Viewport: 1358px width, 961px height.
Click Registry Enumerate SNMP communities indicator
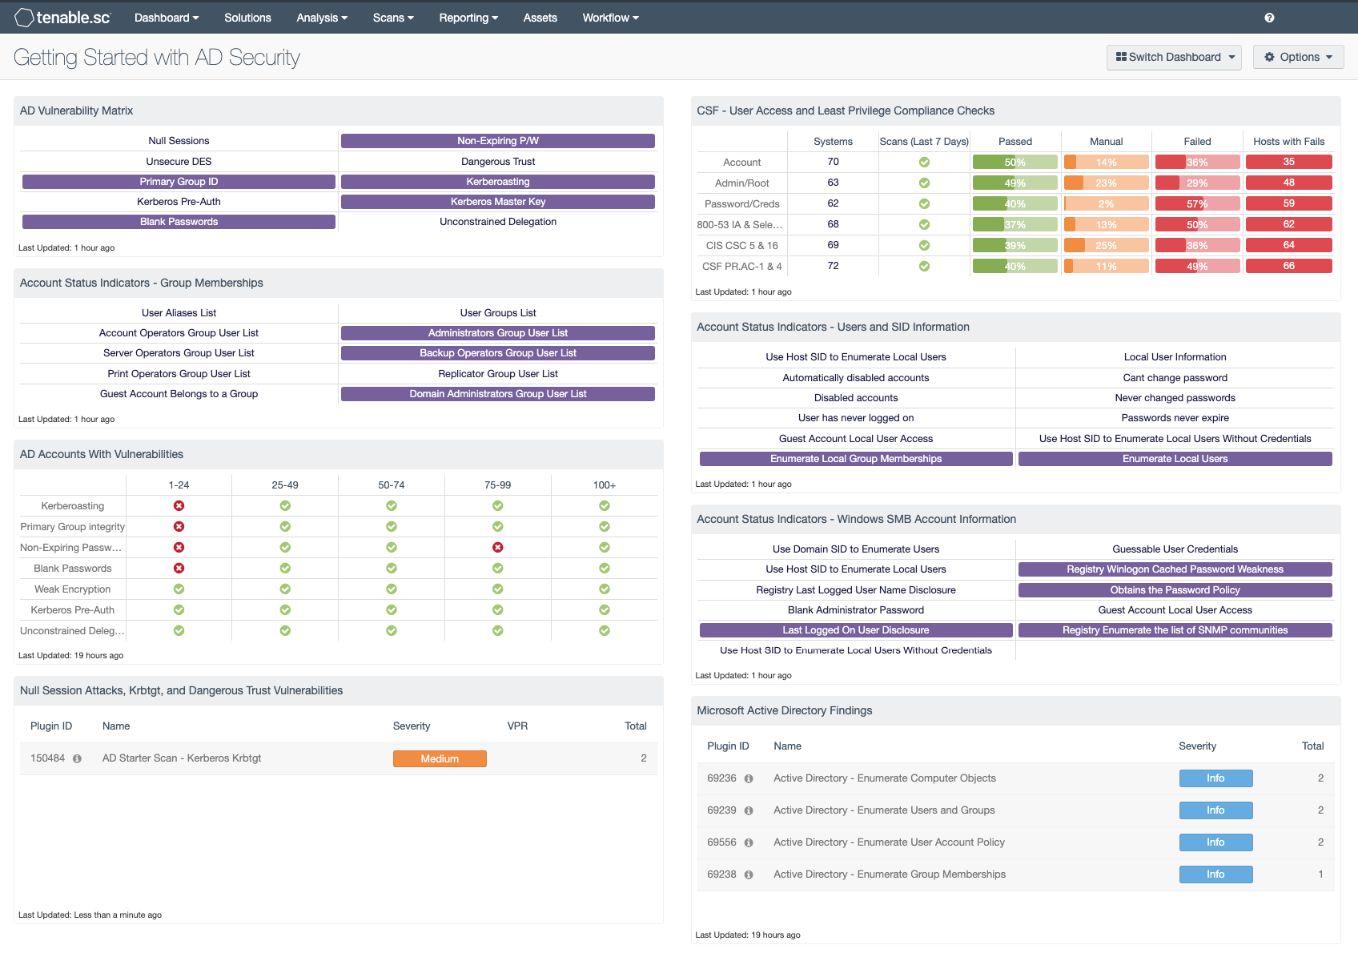point(1175,630)
